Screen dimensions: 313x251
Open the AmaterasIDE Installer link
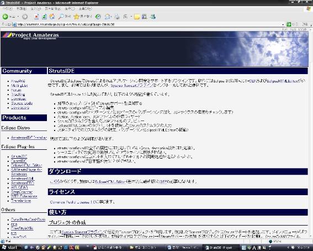click(x=29, y=138)
